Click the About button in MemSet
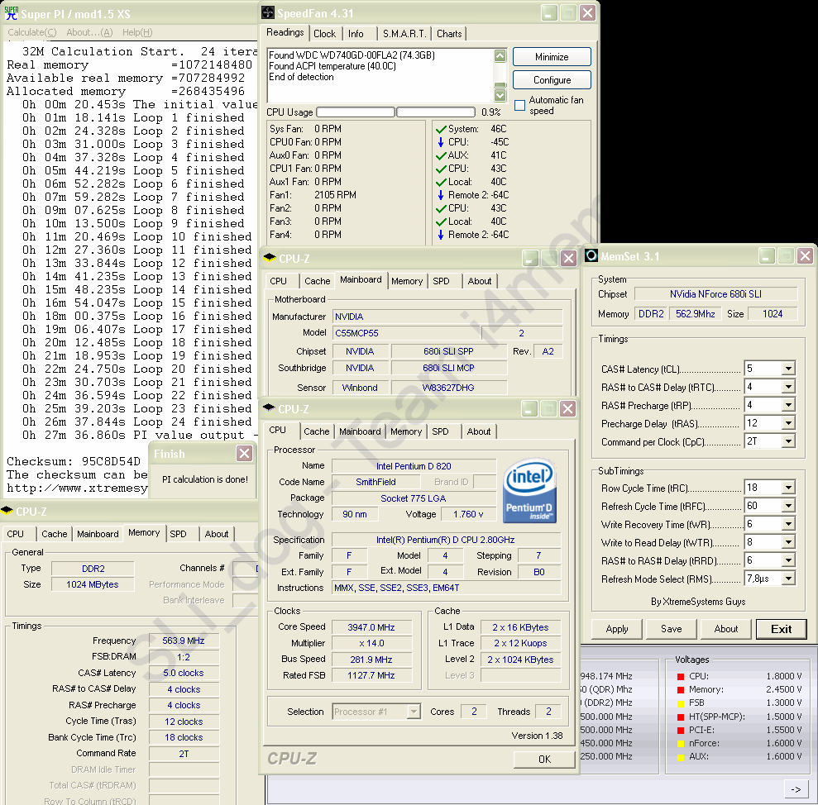Screen dimensions: 818x805 coord(725,629)
